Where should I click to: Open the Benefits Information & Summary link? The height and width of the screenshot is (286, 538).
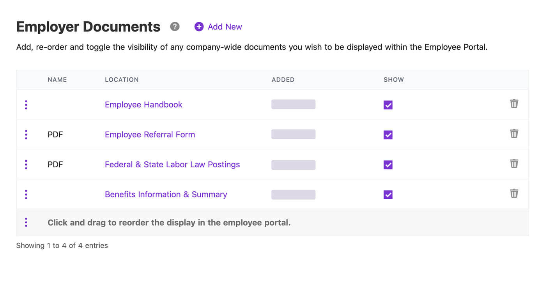click(166, 194)
